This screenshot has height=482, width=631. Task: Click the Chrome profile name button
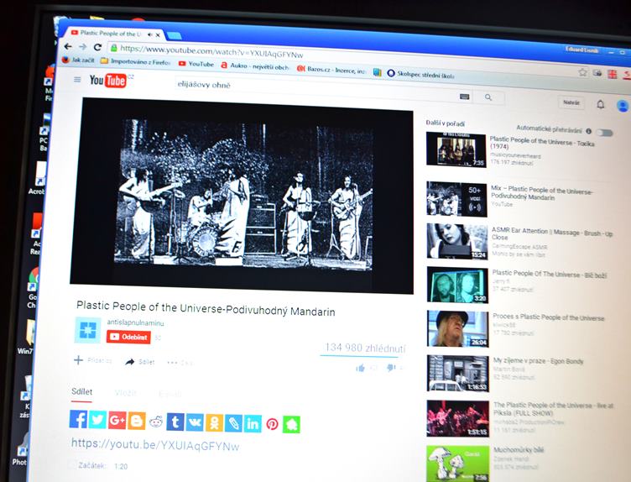point(581,50)
